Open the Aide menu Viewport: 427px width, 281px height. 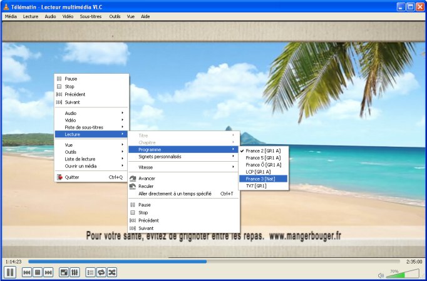pyautogui.click(x=145, y=17)
